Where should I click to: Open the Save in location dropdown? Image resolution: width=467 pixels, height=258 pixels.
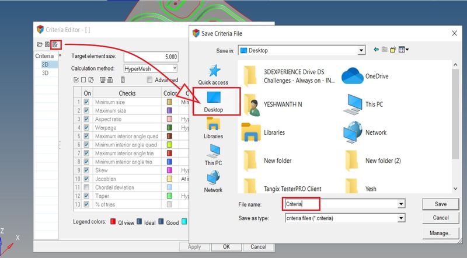[361, 50]
